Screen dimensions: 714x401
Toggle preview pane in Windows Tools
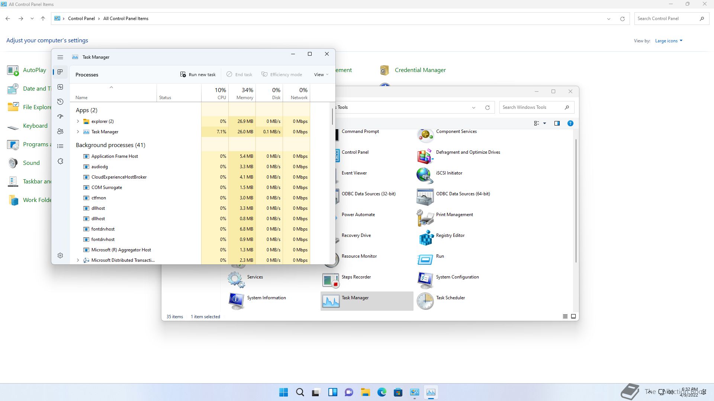tap(557, 123)
